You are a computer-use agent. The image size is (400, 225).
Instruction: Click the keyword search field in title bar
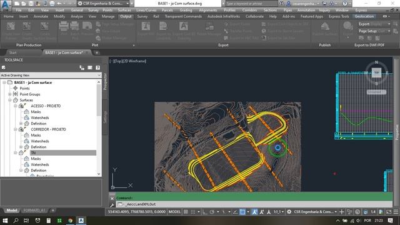(x=251, y=4)
